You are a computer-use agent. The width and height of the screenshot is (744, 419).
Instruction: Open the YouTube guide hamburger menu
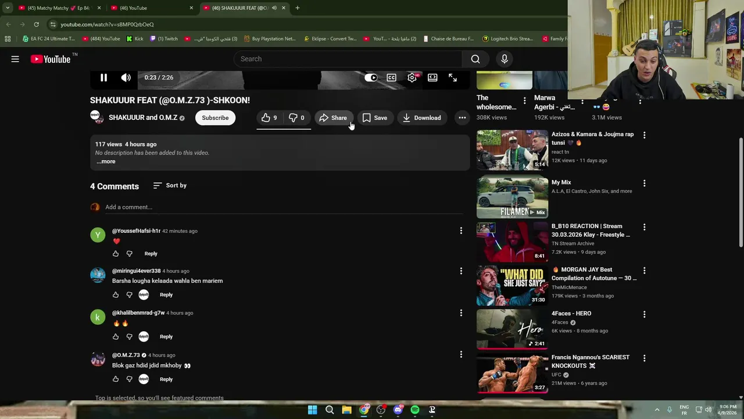click(15, 59)
